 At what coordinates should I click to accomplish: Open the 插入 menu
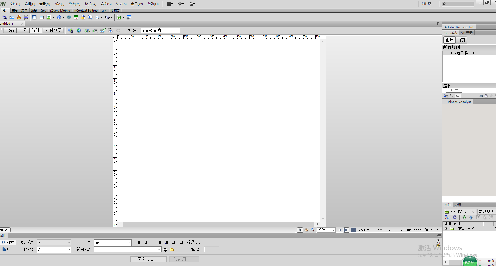pos(59,4)
